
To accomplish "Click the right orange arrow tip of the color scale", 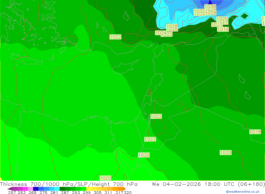I will pos(125,189).
